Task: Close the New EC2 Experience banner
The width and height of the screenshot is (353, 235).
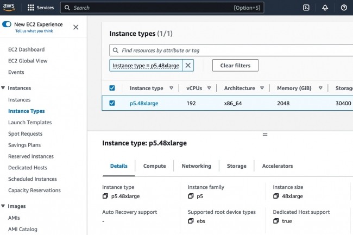Action: [x=76, y=27]
